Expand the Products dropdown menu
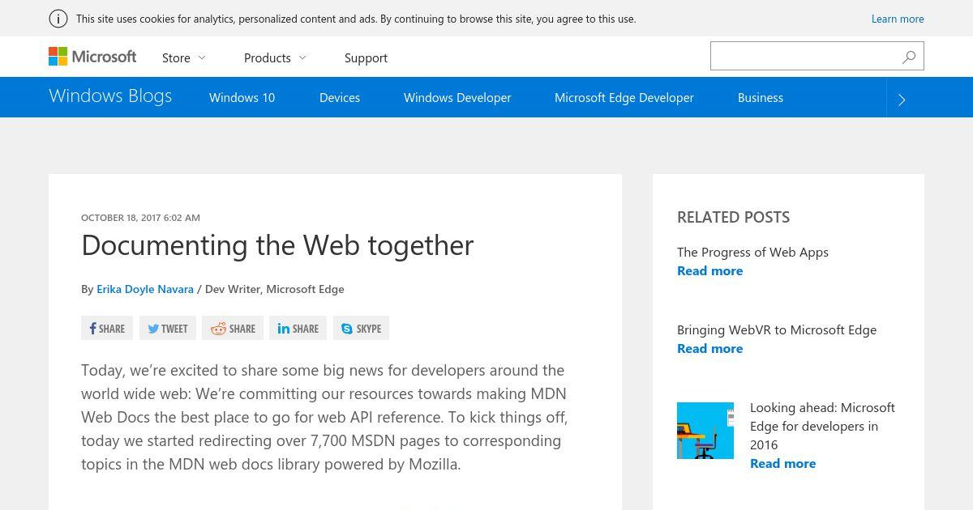 point(275,57)
